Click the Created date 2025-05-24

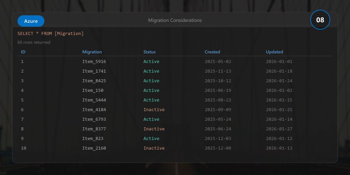coord(218,119)
